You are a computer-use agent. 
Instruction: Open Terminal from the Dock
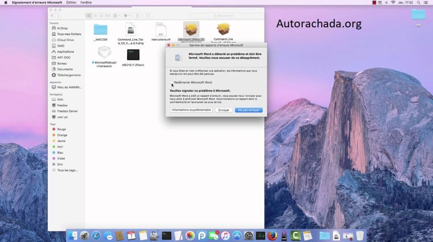tap(167, 236)
